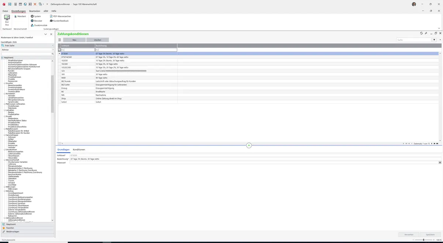The image size is (443, 243).
Task: Open the Hilfe menu
Action: point(54,11)
